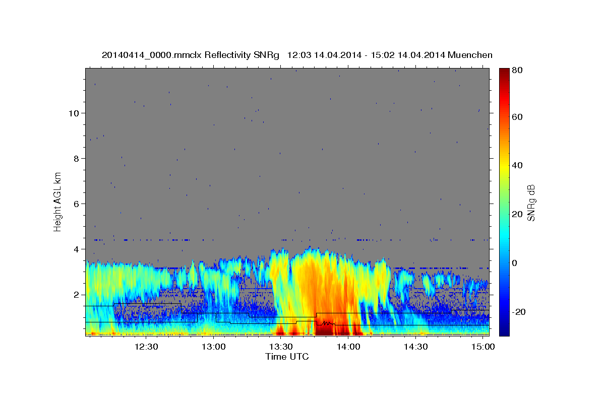
Task: Click colorbar tick value 60
Action: point(517,117)
